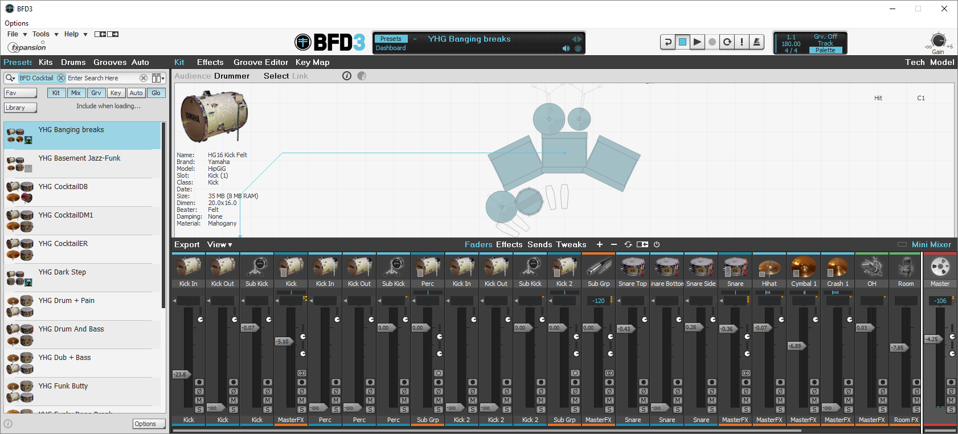Open the Tools menu dropdown

[x=46, y=34]
